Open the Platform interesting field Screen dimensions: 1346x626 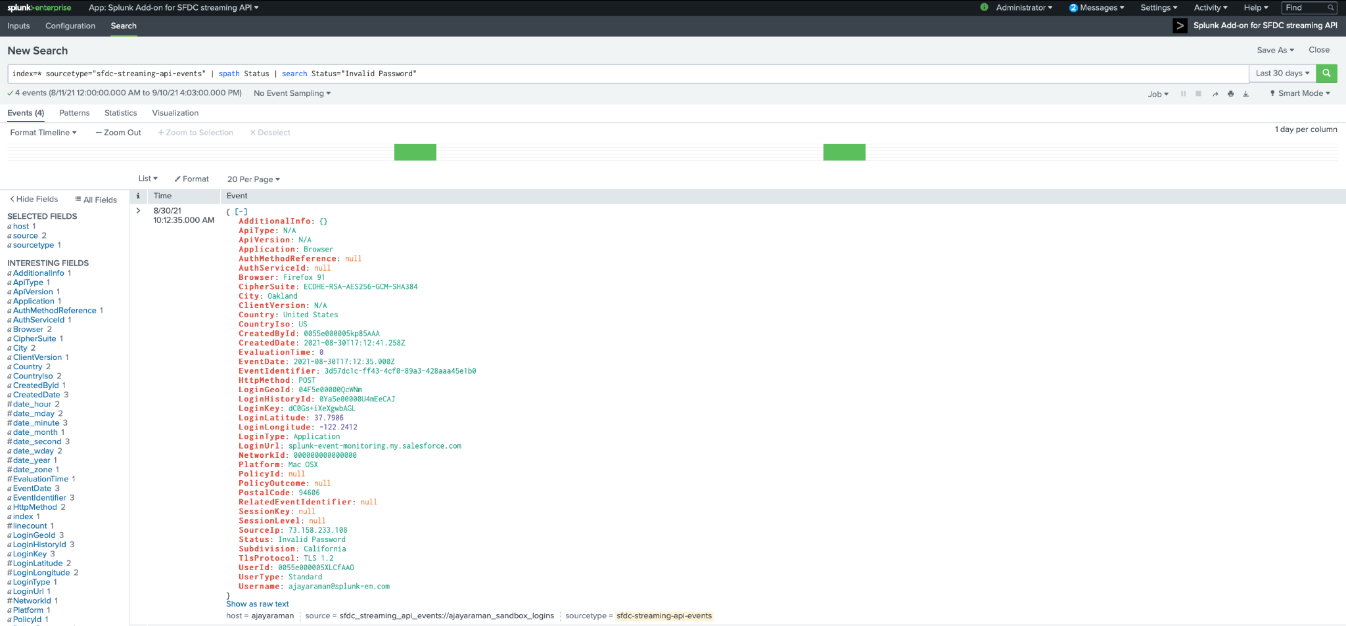click(x=28, y=610)
